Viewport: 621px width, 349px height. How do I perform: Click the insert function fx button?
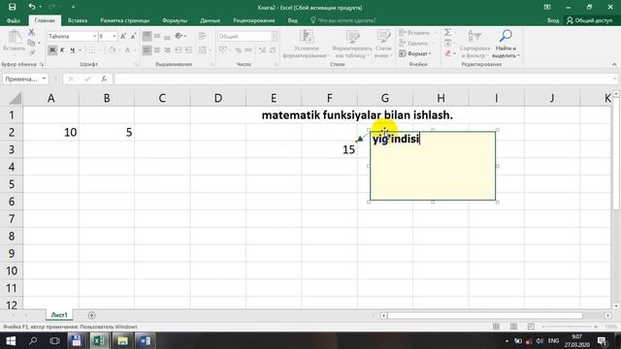pyautogui.click(x=104, y=79)
